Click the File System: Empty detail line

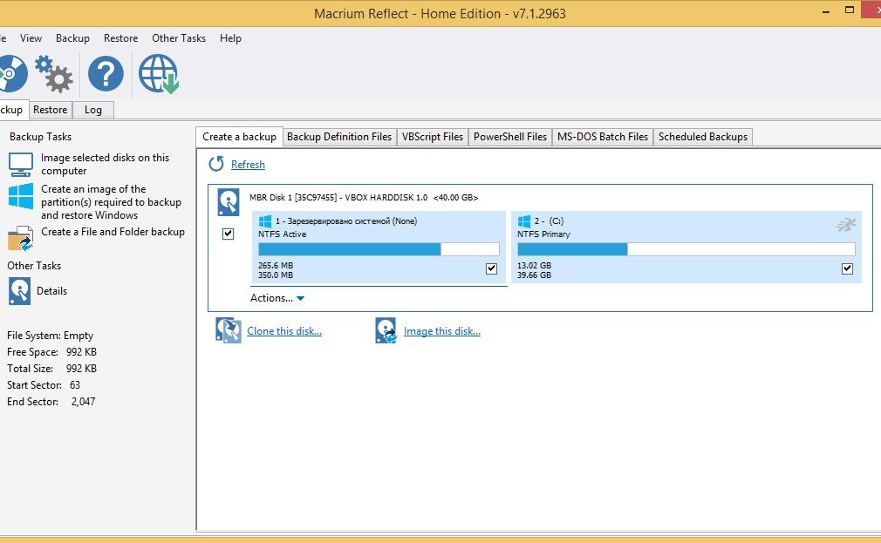[50, 336]
